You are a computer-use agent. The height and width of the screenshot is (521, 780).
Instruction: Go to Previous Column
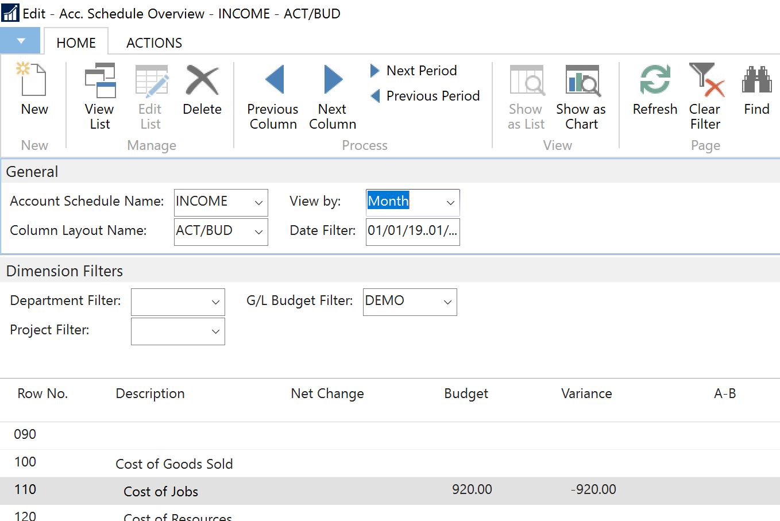(x=273, y=95)
